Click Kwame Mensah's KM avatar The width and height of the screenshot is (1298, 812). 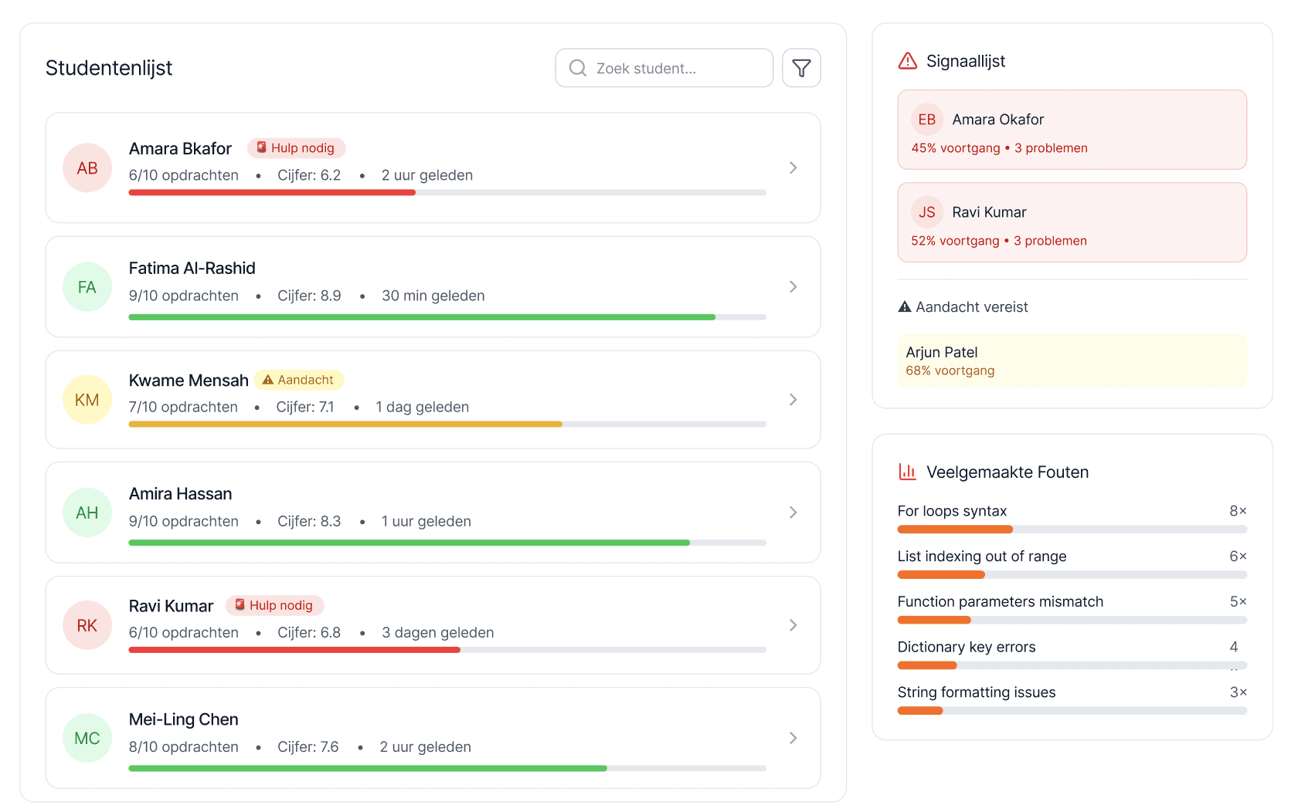tap(87, 400)
